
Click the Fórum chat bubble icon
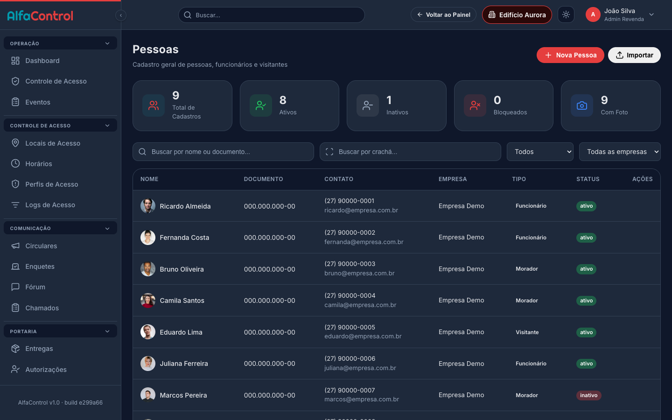click(16, 287)
